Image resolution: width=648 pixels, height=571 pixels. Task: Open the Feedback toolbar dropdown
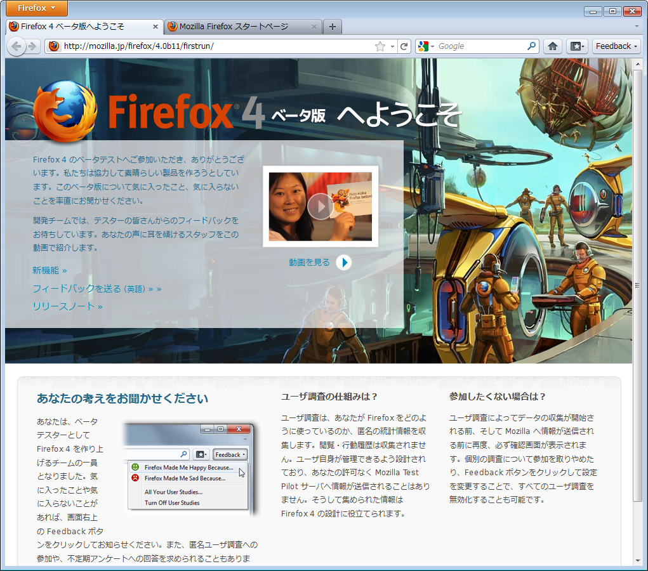pos(616,46)
